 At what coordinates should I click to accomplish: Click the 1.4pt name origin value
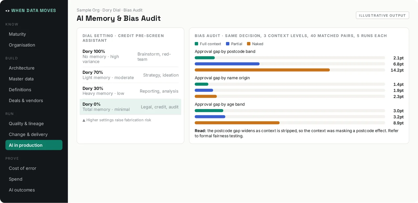pos(398,84)
